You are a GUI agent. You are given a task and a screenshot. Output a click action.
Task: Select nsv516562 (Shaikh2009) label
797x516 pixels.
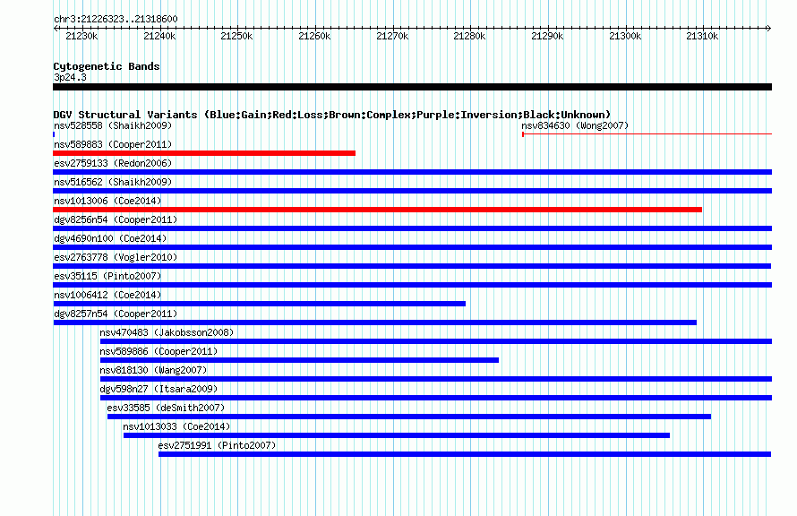113,182
